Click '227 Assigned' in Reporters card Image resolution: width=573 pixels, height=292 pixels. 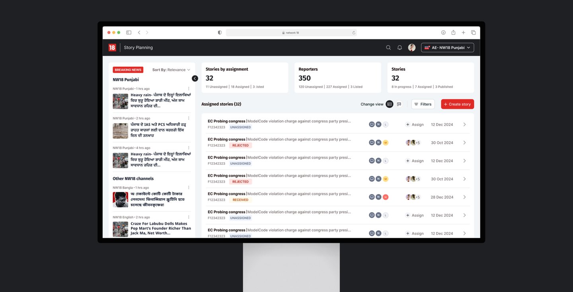(x=336, y=87)
